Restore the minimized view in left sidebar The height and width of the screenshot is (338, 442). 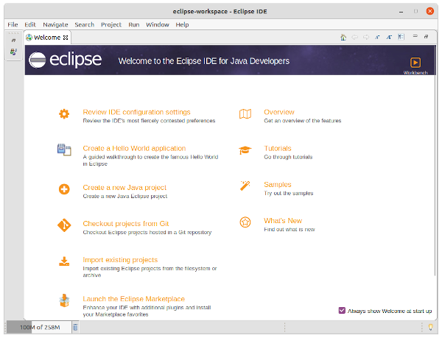click(x=13, y=41)
